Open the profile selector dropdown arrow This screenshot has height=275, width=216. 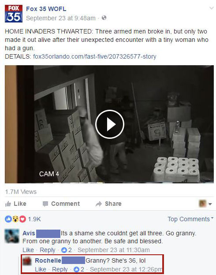[210, 204]
